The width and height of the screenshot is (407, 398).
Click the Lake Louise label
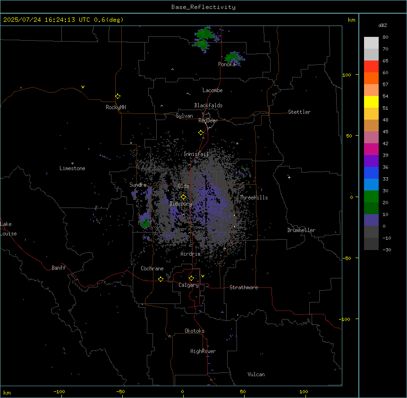click(x=8, y=229)
